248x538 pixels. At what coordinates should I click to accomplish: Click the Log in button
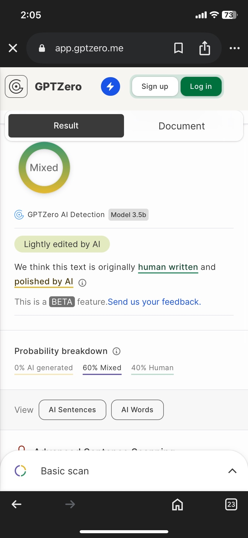point(201,86)
